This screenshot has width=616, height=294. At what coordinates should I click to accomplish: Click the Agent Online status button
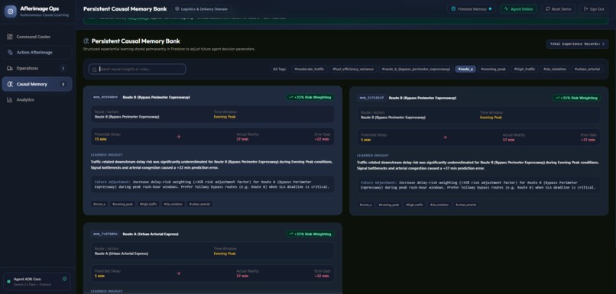(518, 8)
